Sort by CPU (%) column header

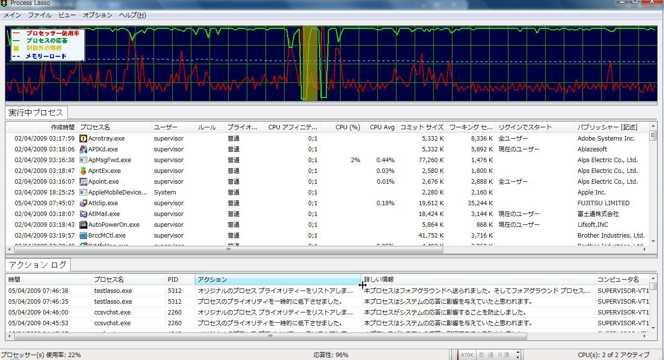pyautogui.click(x=347, y=127)
